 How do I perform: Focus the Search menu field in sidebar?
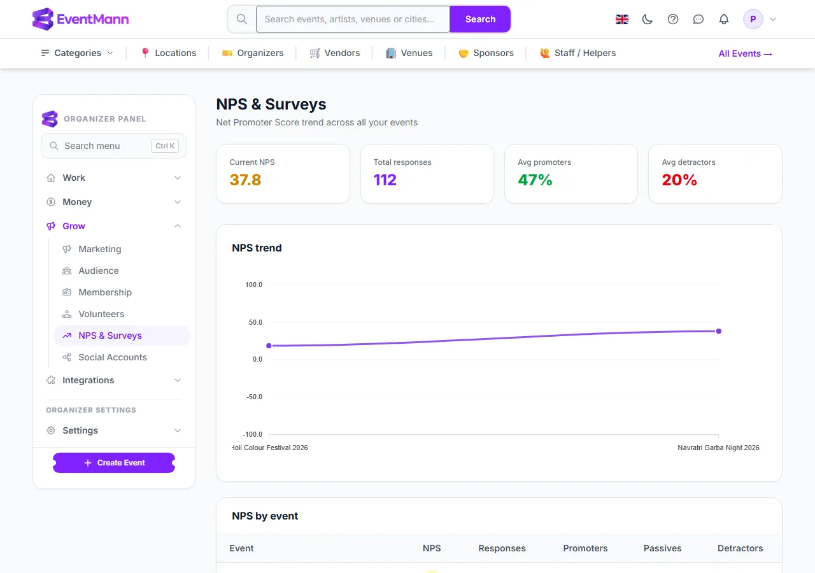tap(114, 146)
